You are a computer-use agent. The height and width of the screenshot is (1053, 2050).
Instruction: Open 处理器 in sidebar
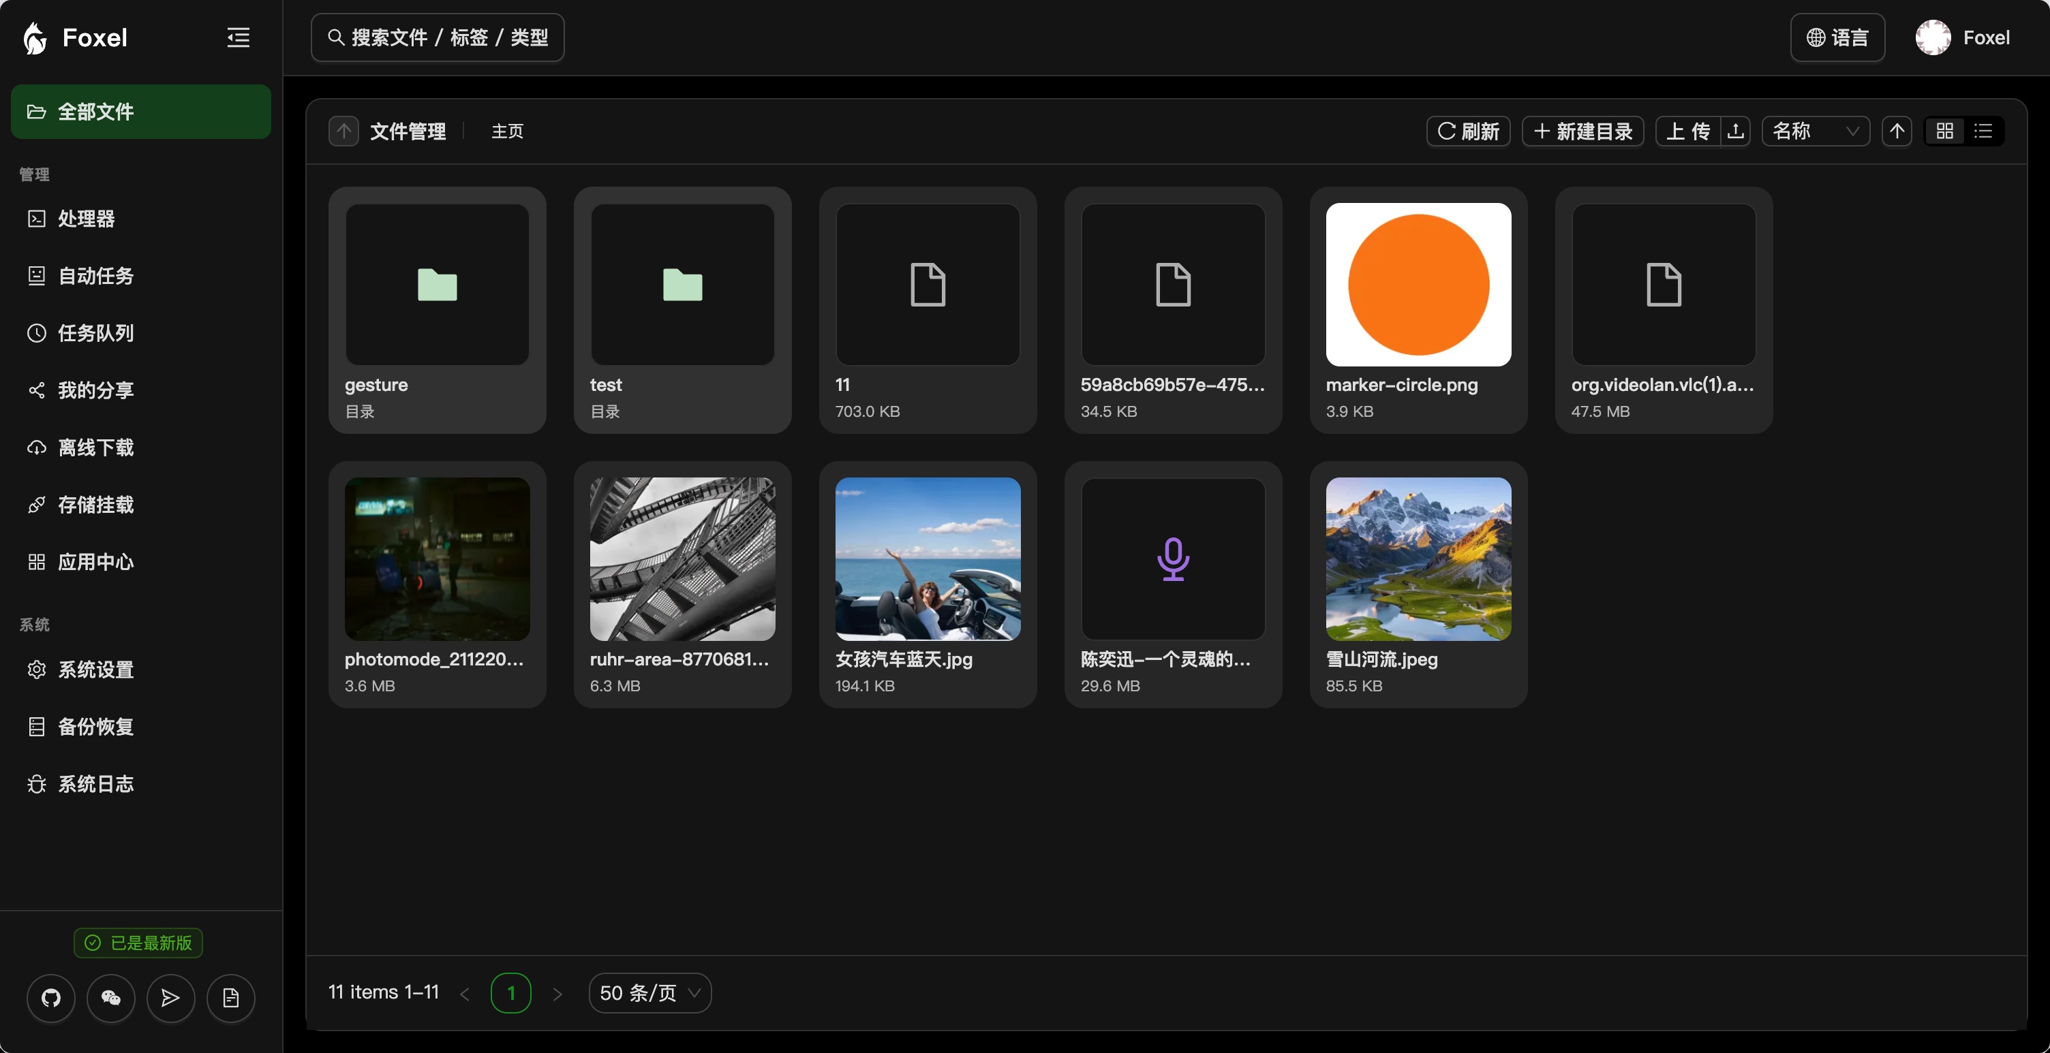coord(141,219)
